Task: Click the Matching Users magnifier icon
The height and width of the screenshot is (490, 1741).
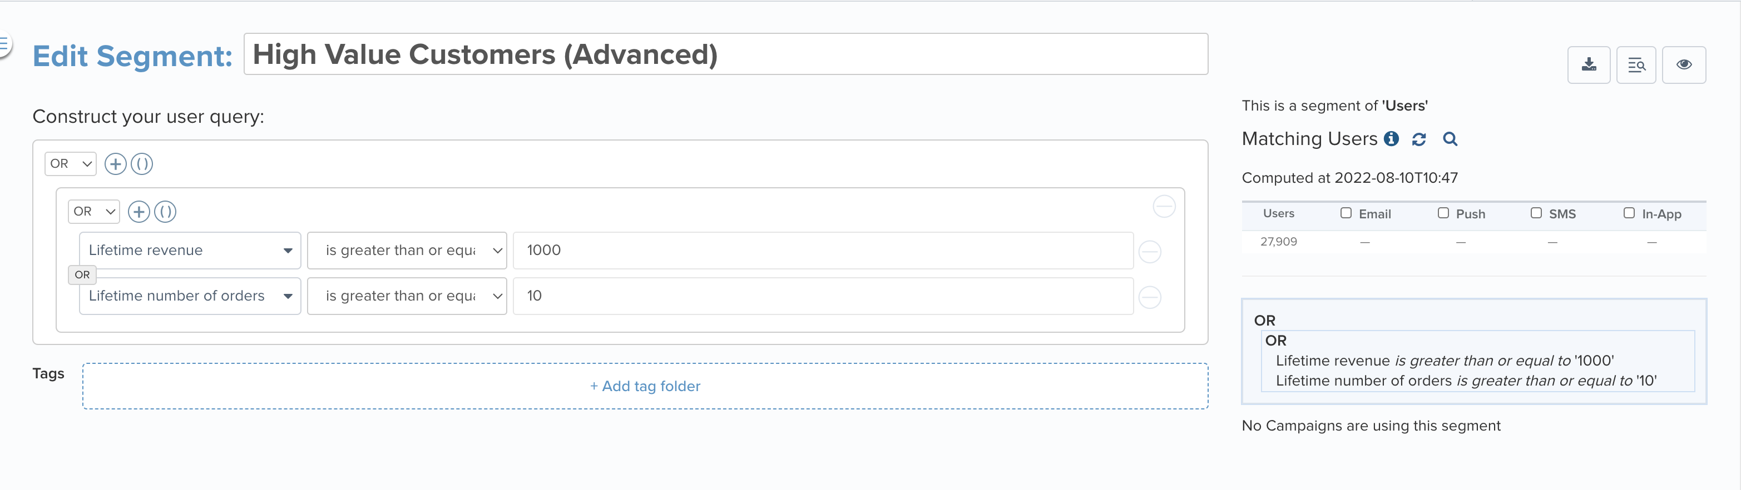Action: [x=1450, y=139]
